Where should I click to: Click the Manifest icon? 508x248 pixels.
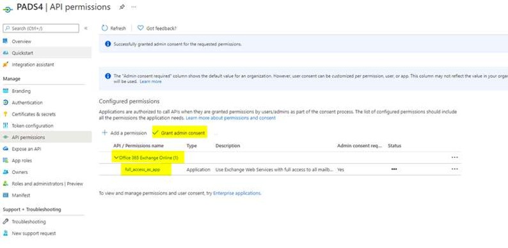tap(5, 195)
